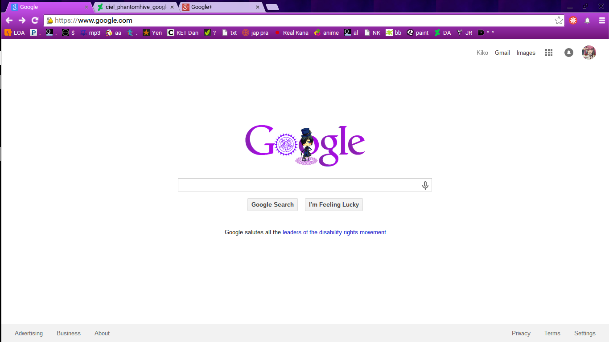Open the mp3 bookmark
The image size is (609, 342).
pyautogui.click(x=90, y=33)
